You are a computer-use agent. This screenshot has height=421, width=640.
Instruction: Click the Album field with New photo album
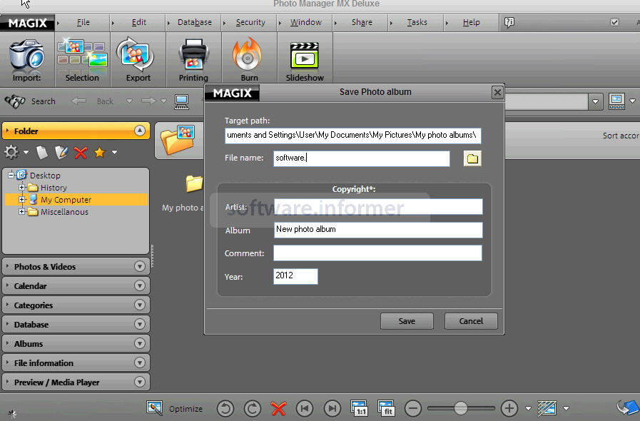(378, 230)
